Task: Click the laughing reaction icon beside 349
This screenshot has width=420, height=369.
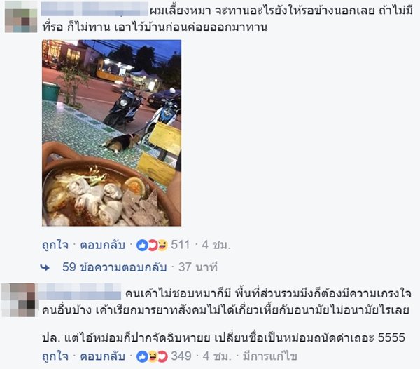Action: point(152,356)
